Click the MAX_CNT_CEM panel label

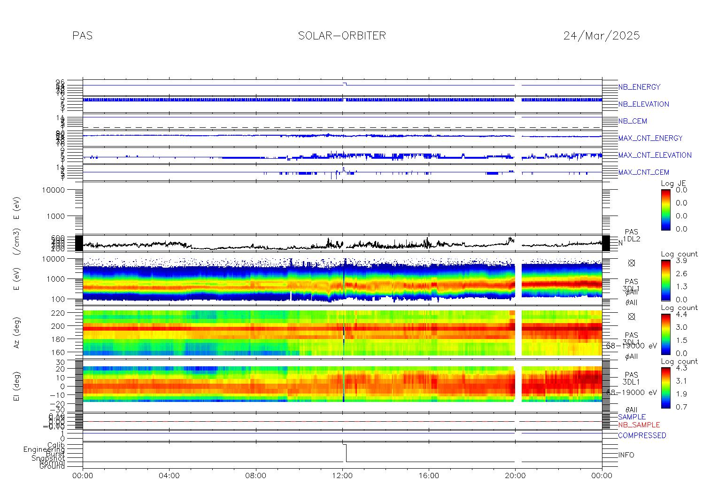tap(643, 172)
